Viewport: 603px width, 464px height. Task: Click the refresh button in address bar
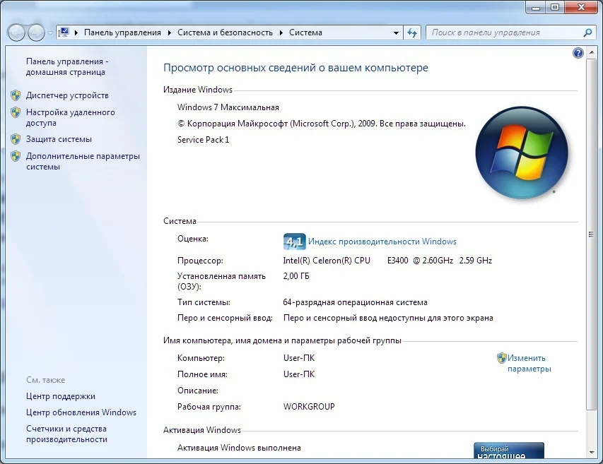(x=412, y=33)
